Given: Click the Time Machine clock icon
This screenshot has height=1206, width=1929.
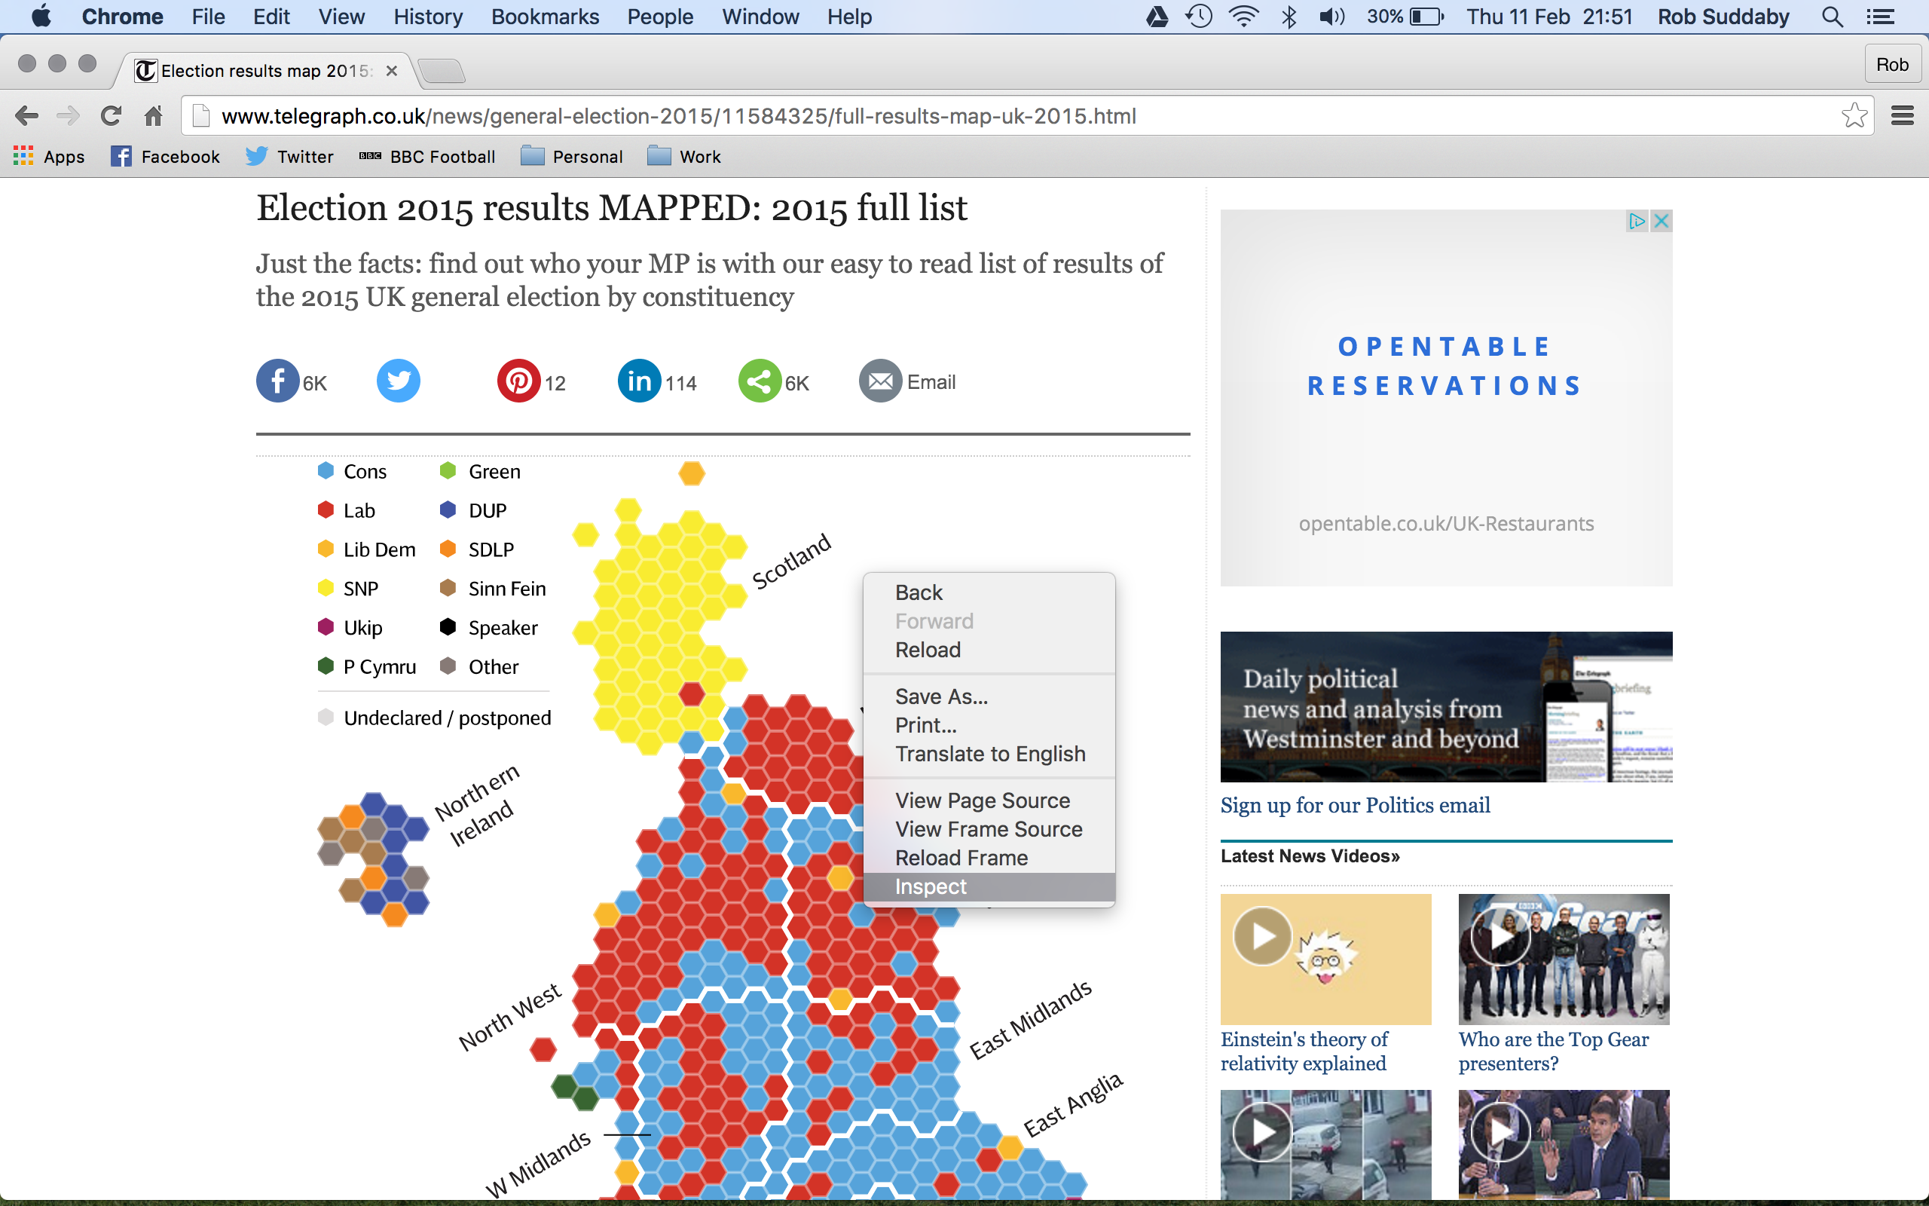Looking at the screenshot, I should tap(1199, 17).
